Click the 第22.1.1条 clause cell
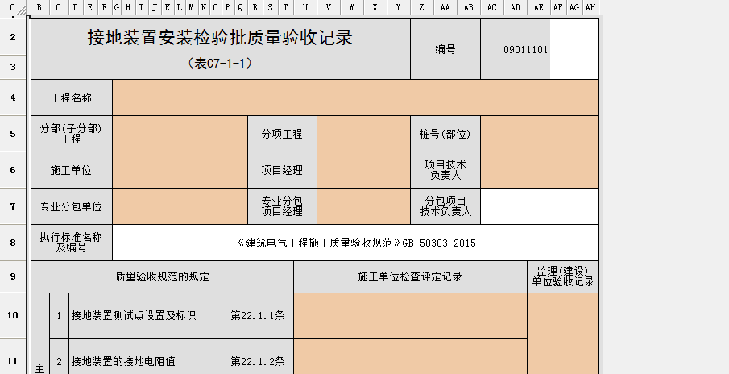 (x=258, y=315)
